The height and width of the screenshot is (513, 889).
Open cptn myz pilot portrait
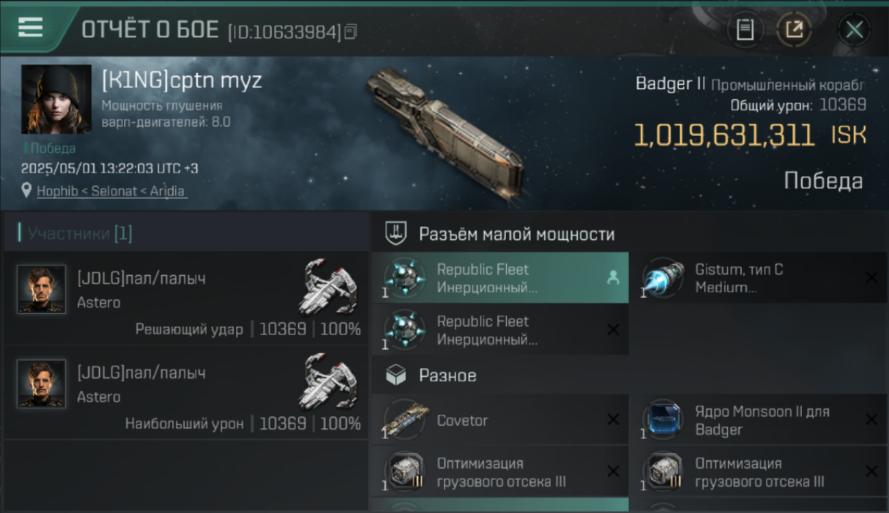click(56, 99)
